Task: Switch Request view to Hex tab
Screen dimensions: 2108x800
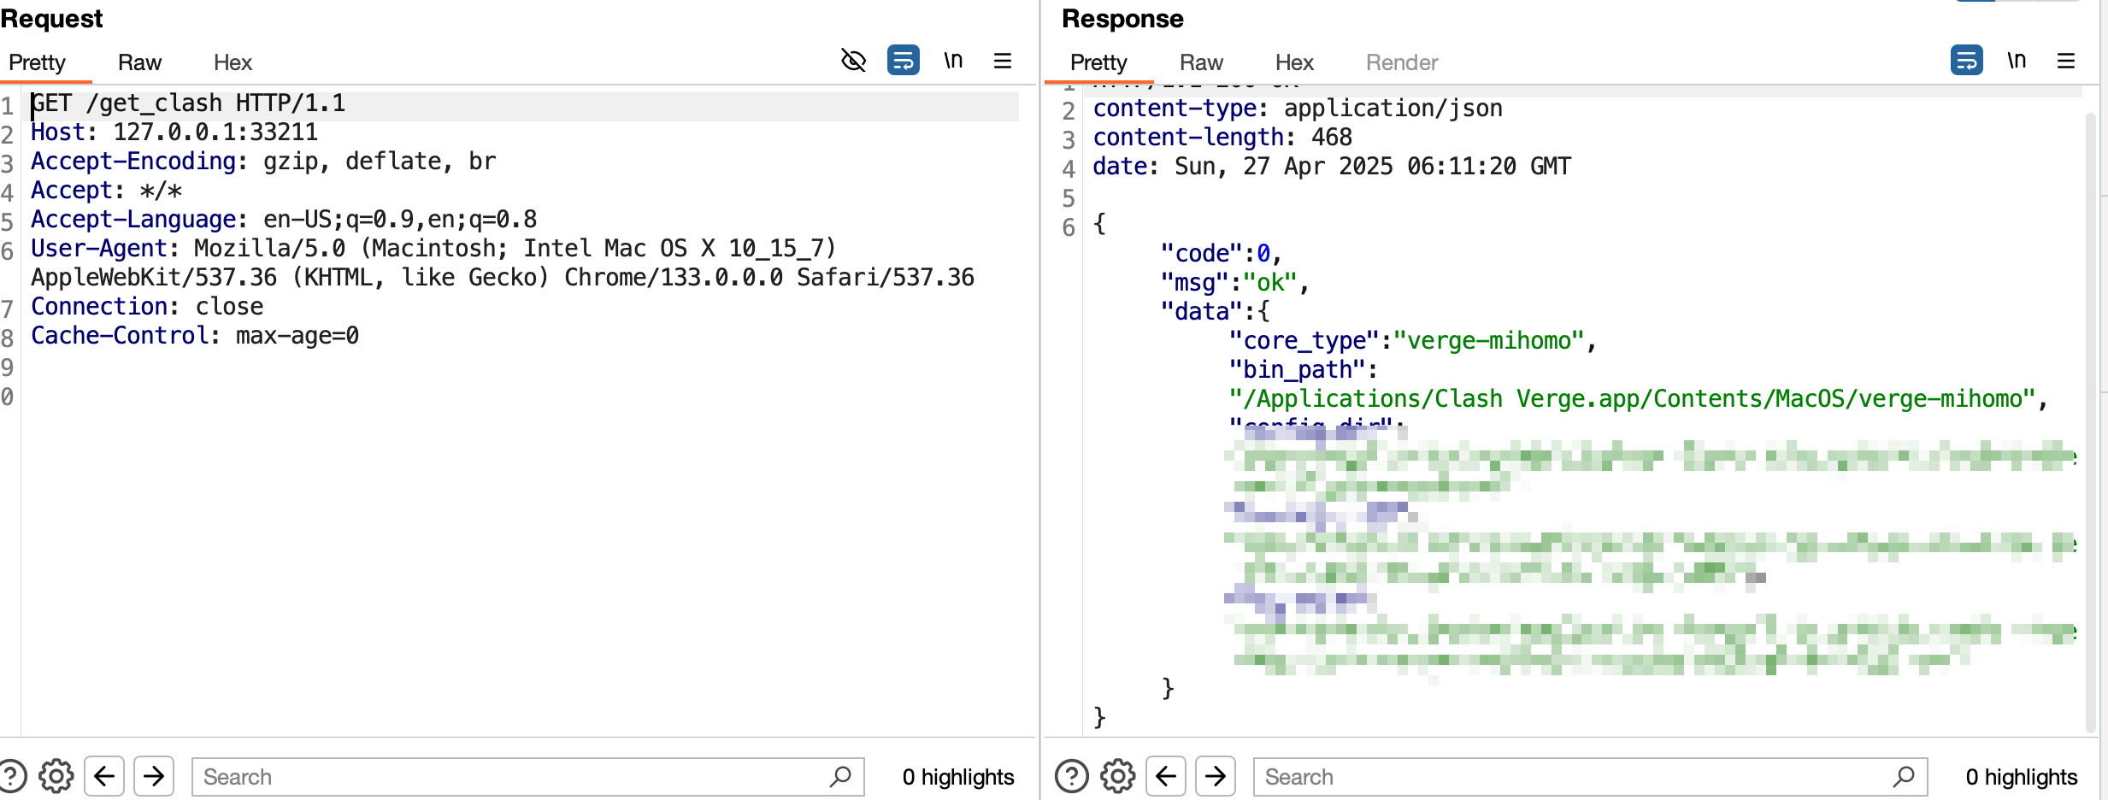Action: 233,62
